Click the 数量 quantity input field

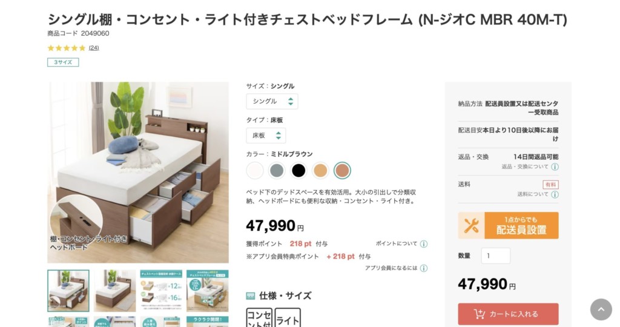(x=495, y=256)
